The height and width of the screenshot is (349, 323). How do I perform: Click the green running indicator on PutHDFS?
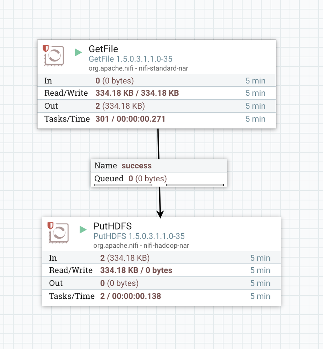click(83, 230)
